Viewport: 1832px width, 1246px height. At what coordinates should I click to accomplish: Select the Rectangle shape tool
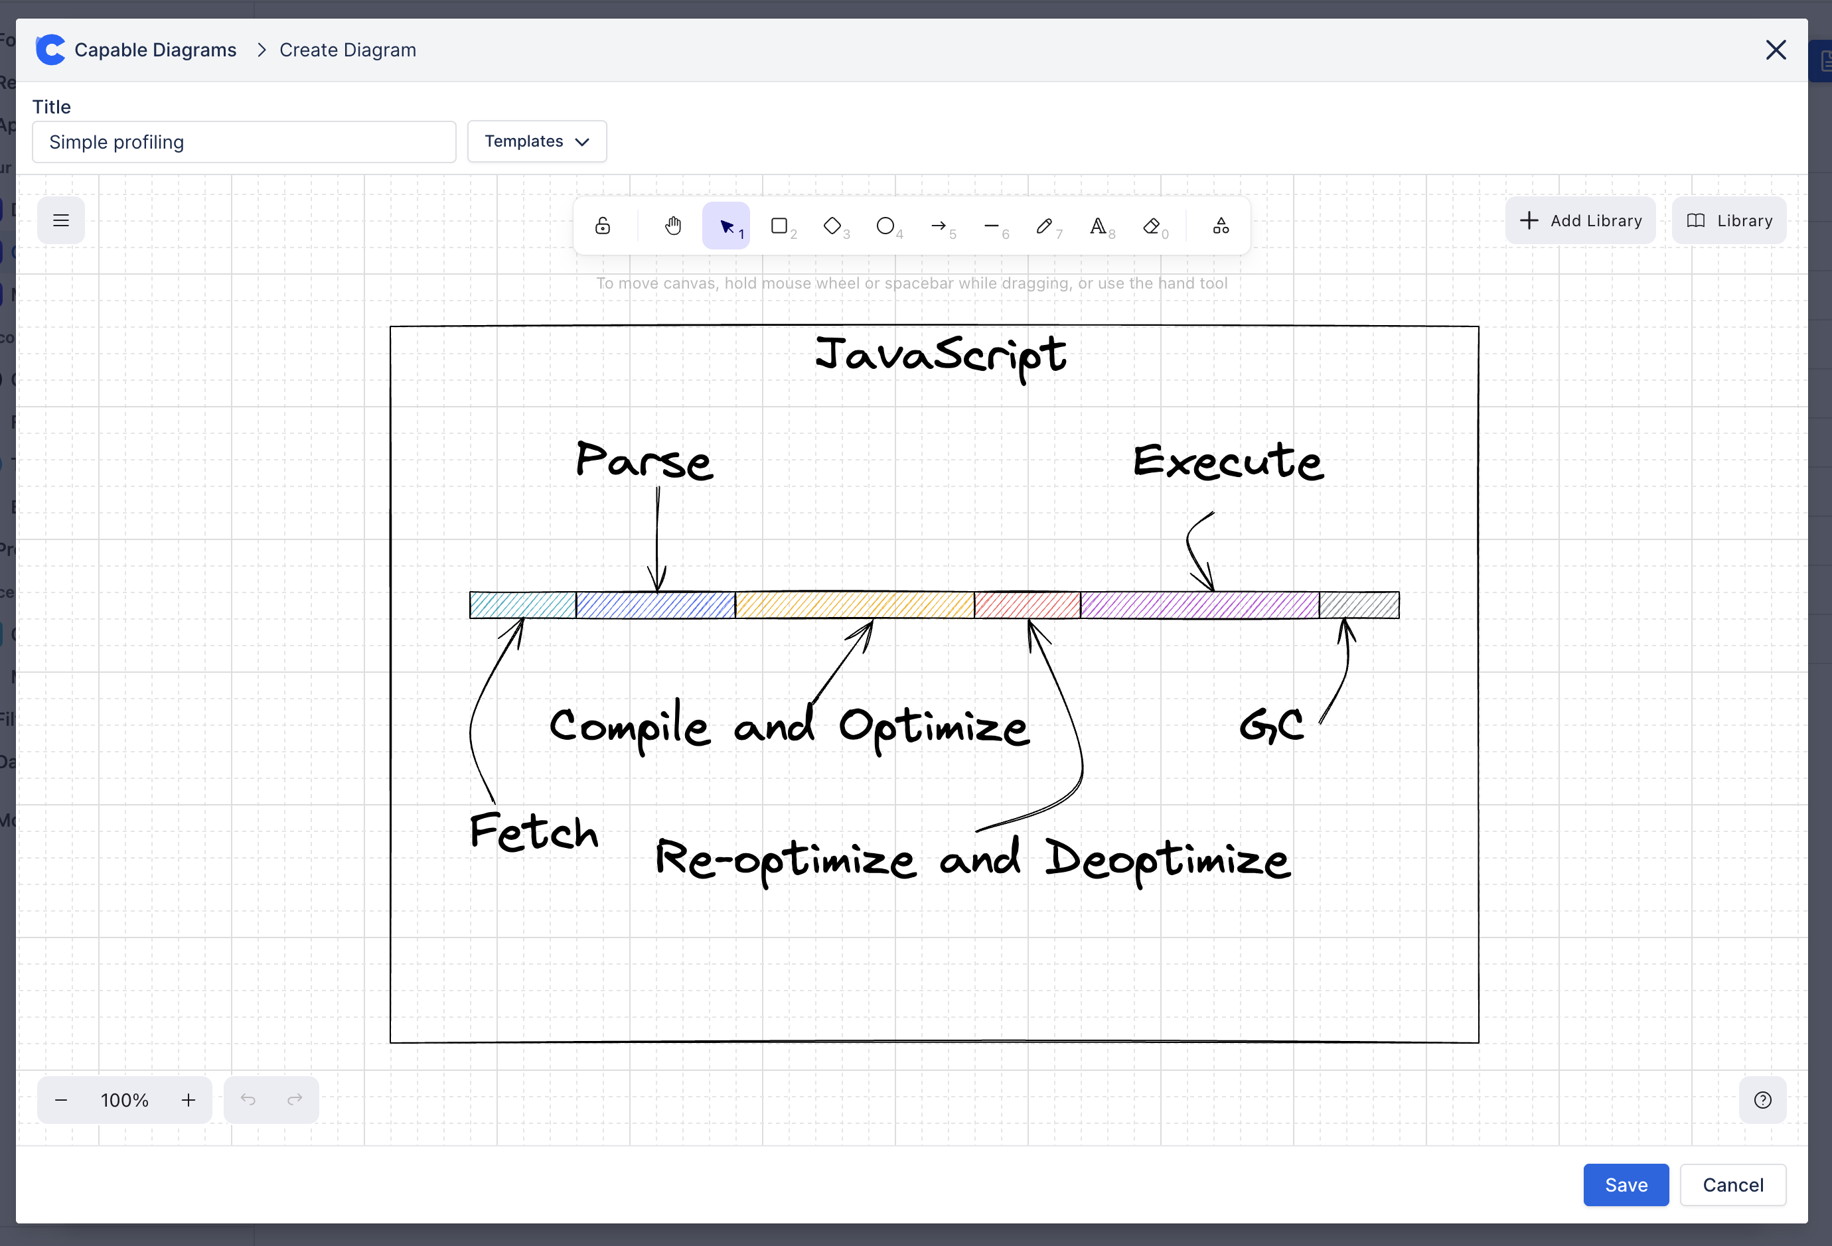tap(780, 226)
